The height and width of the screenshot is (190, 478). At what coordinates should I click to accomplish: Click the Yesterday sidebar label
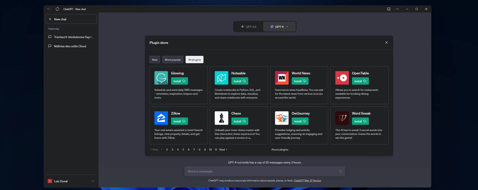(54, 29)
